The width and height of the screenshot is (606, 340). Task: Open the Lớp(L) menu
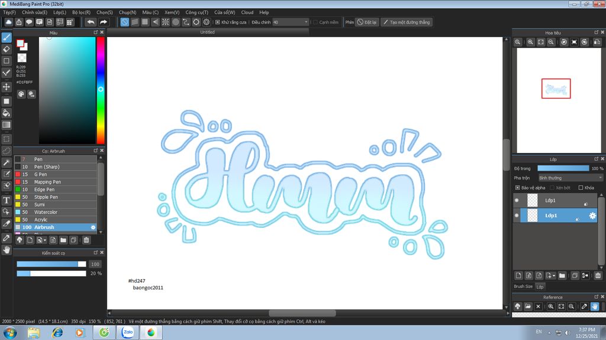(x=60, y=12)
